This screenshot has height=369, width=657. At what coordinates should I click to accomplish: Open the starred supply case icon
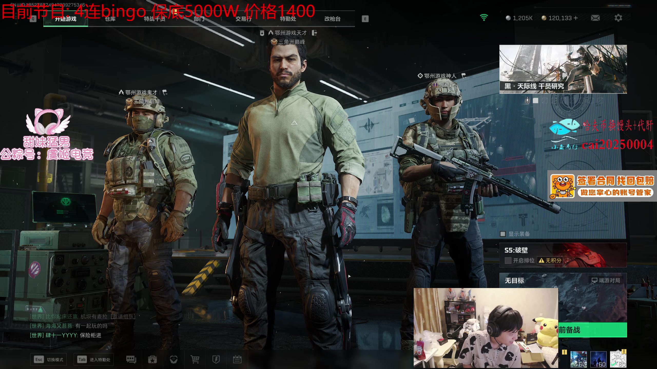pyautogui.click(x=152, y=360)
